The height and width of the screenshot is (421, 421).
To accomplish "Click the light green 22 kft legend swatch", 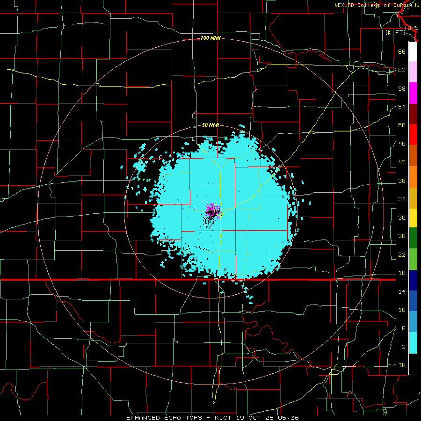I will tap(413, 259).
